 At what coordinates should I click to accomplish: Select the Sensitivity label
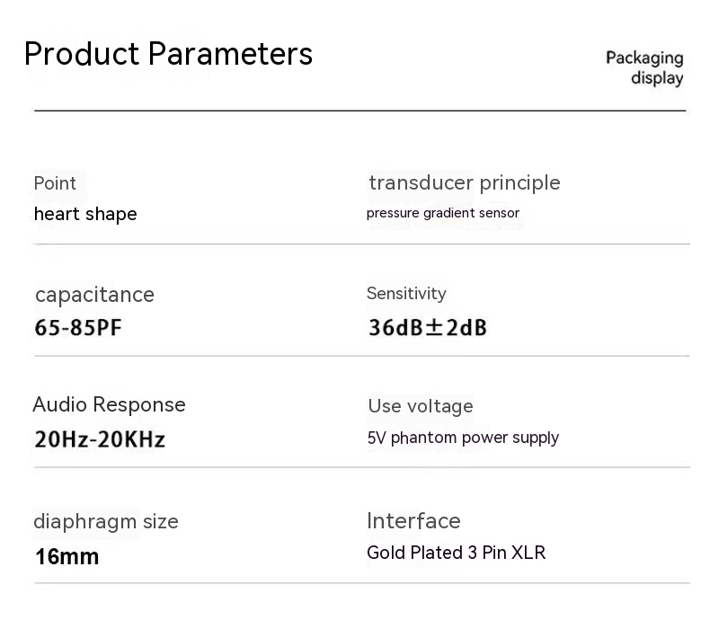point(406,294)
